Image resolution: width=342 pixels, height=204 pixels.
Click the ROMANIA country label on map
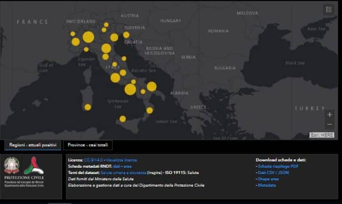coord(218,31)
